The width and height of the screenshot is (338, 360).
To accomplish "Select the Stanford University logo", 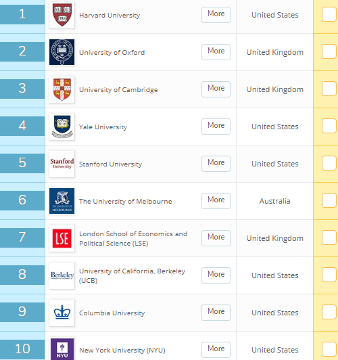I will 62,164.
